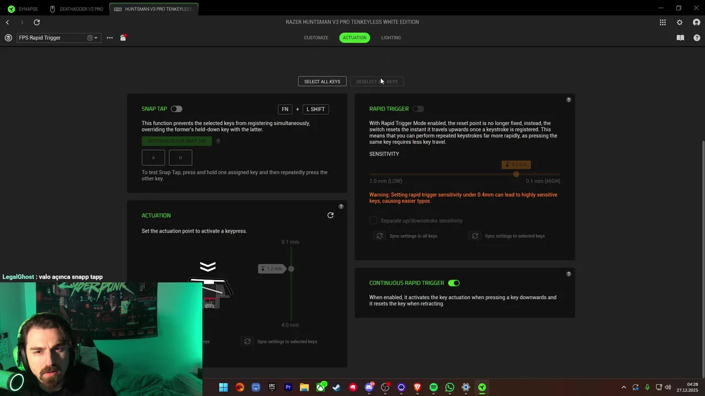The height and width of the screenshot is (396, 705).
Task: Open the volume tray icon
Action: (668, 387)
